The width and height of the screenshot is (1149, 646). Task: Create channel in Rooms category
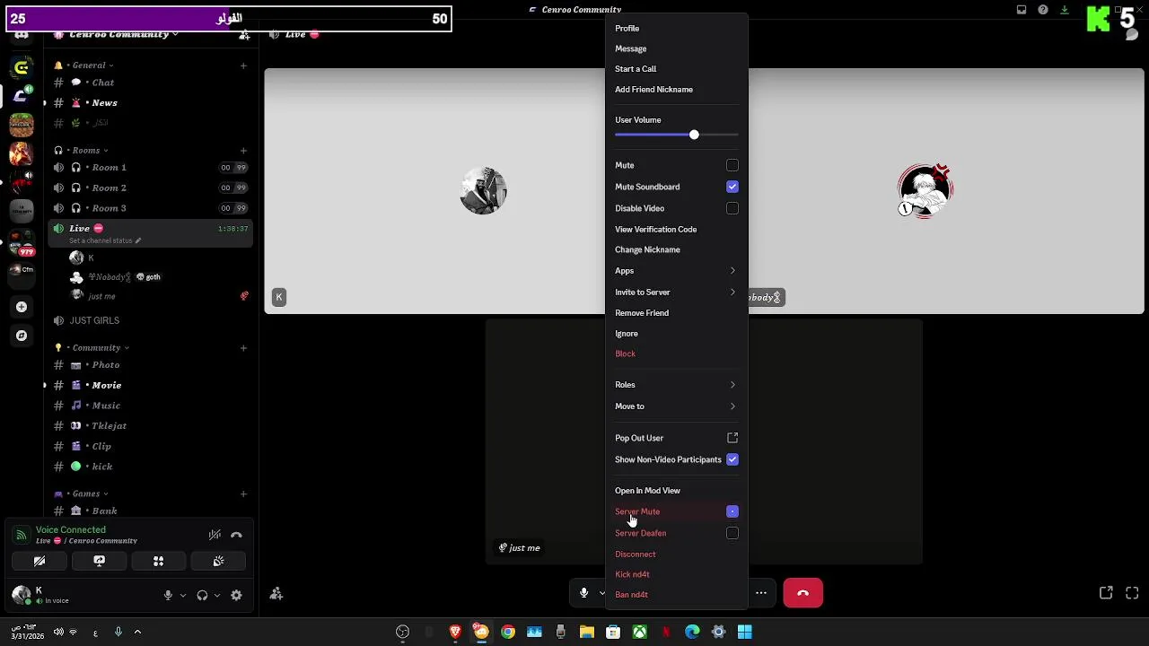pyautogui.click(x=243, y=151)
